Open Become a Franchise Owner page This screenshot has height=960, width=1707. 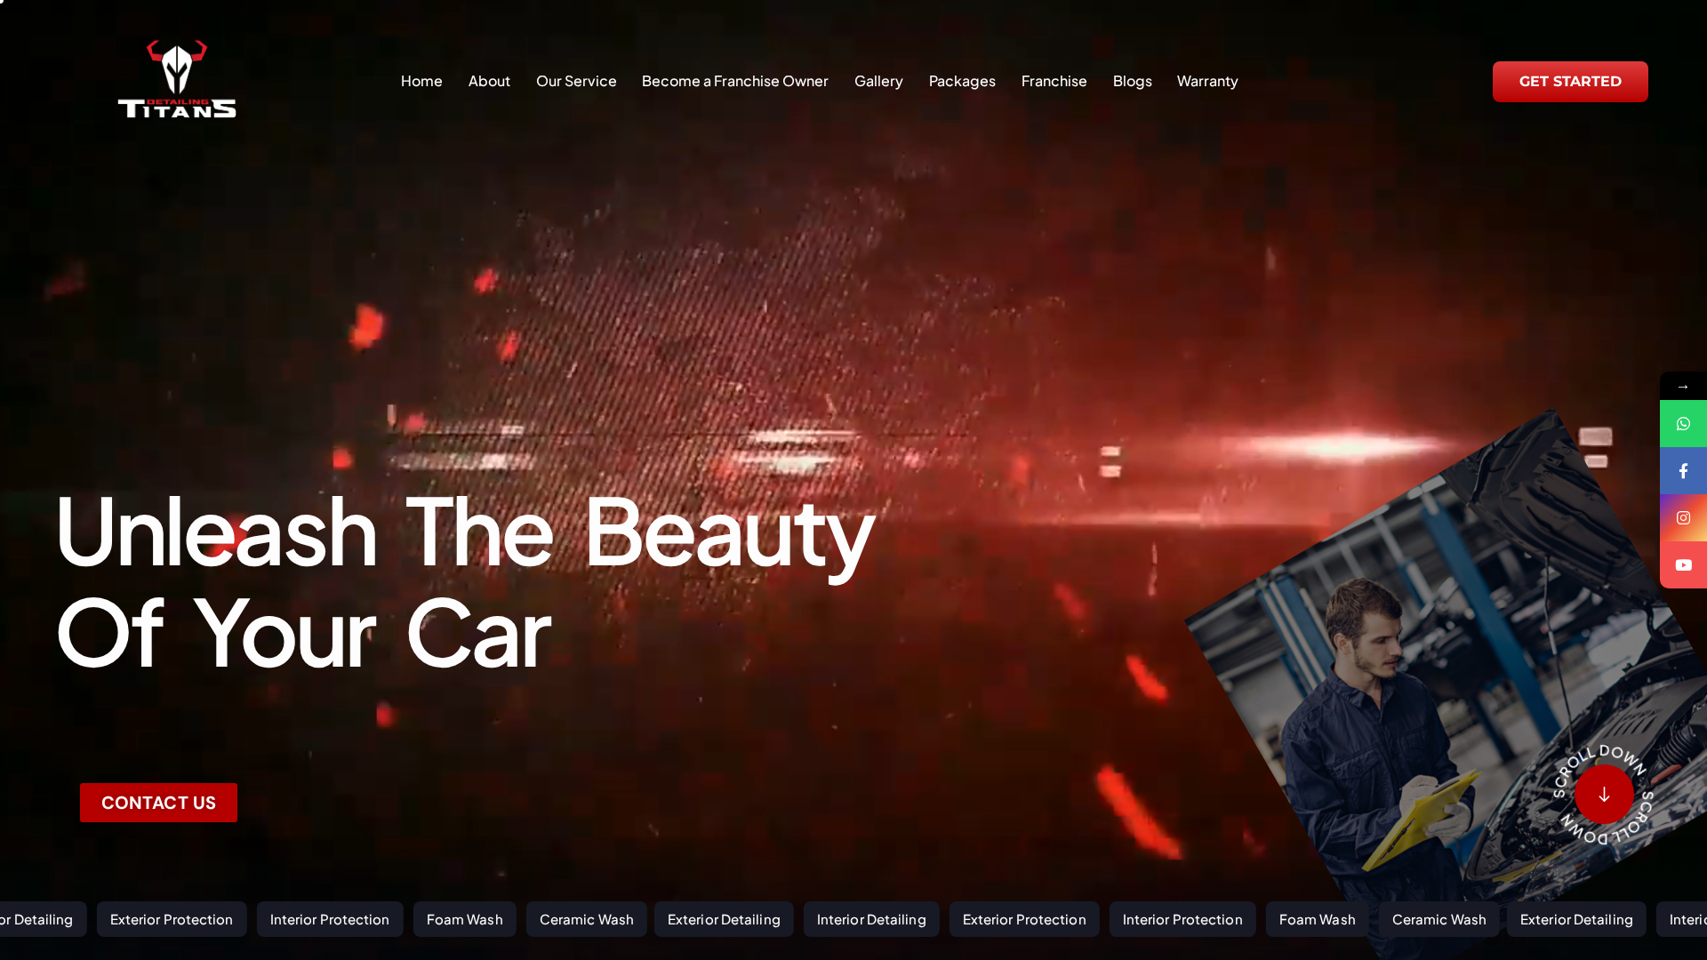coord(735,81)
